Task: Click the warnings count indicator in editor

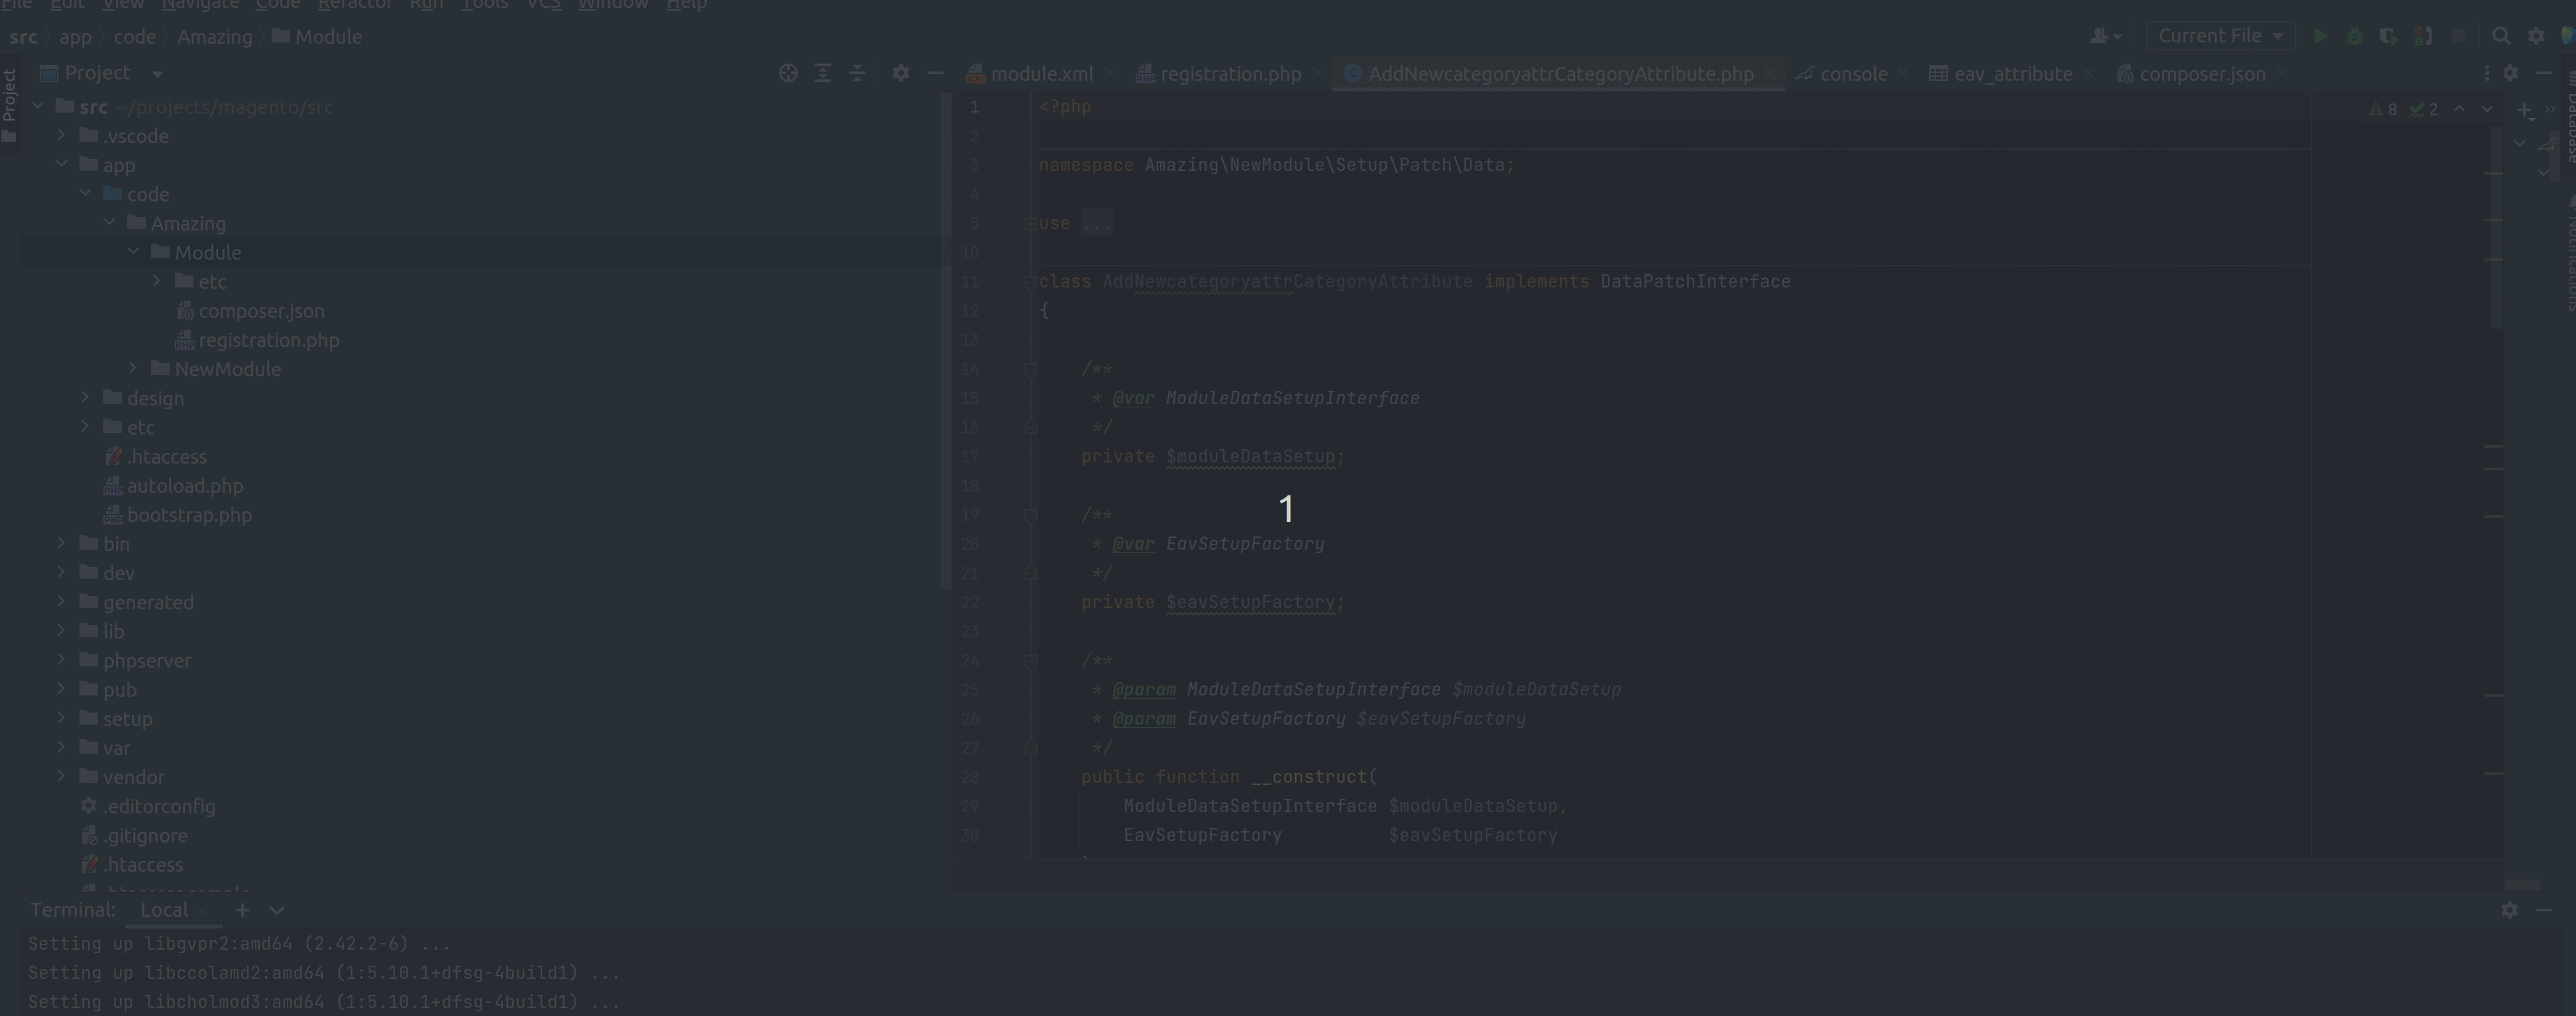Action: [2384, 109]
